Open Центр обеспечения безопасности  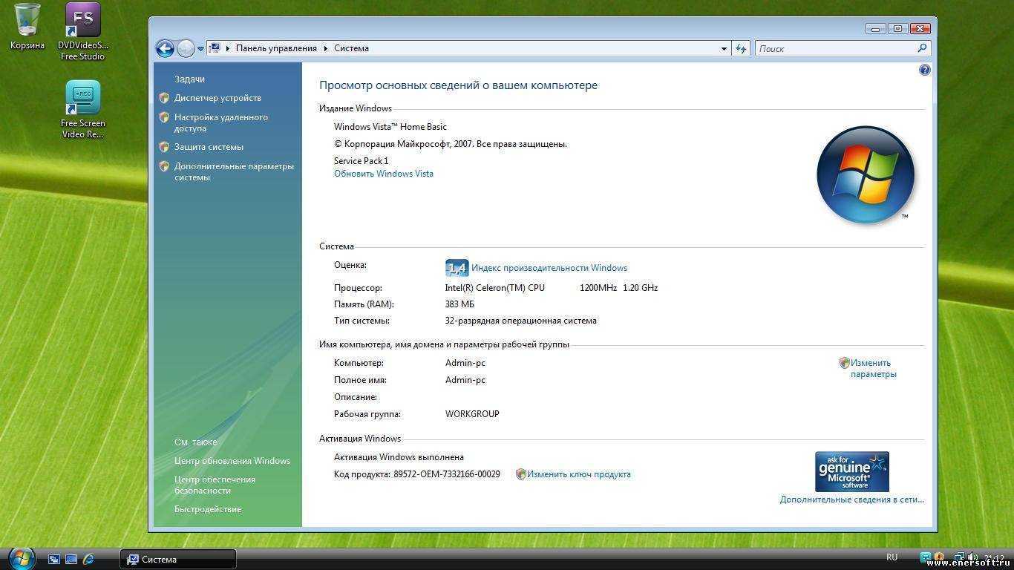click(x=215, y=485)
